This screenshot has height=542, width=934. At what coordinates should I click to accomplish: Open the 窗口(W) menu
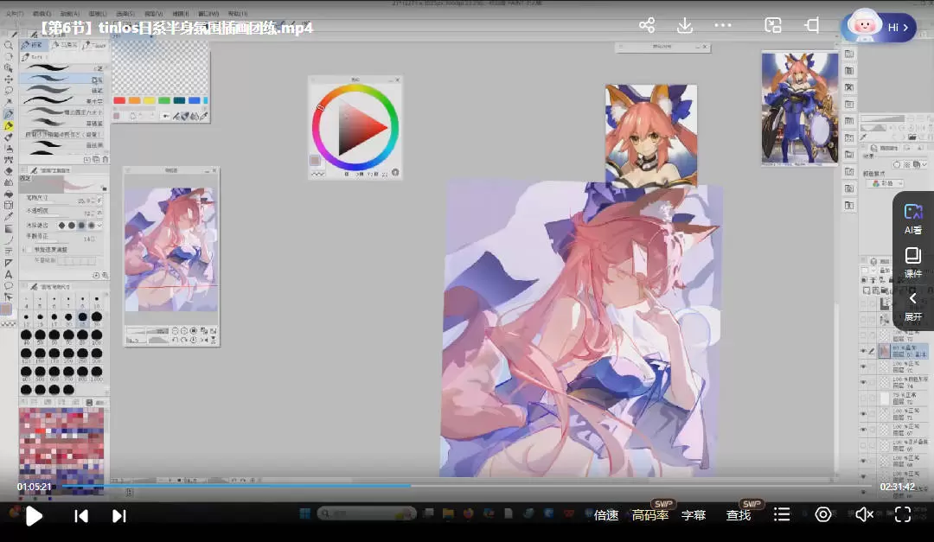(208, 13)
